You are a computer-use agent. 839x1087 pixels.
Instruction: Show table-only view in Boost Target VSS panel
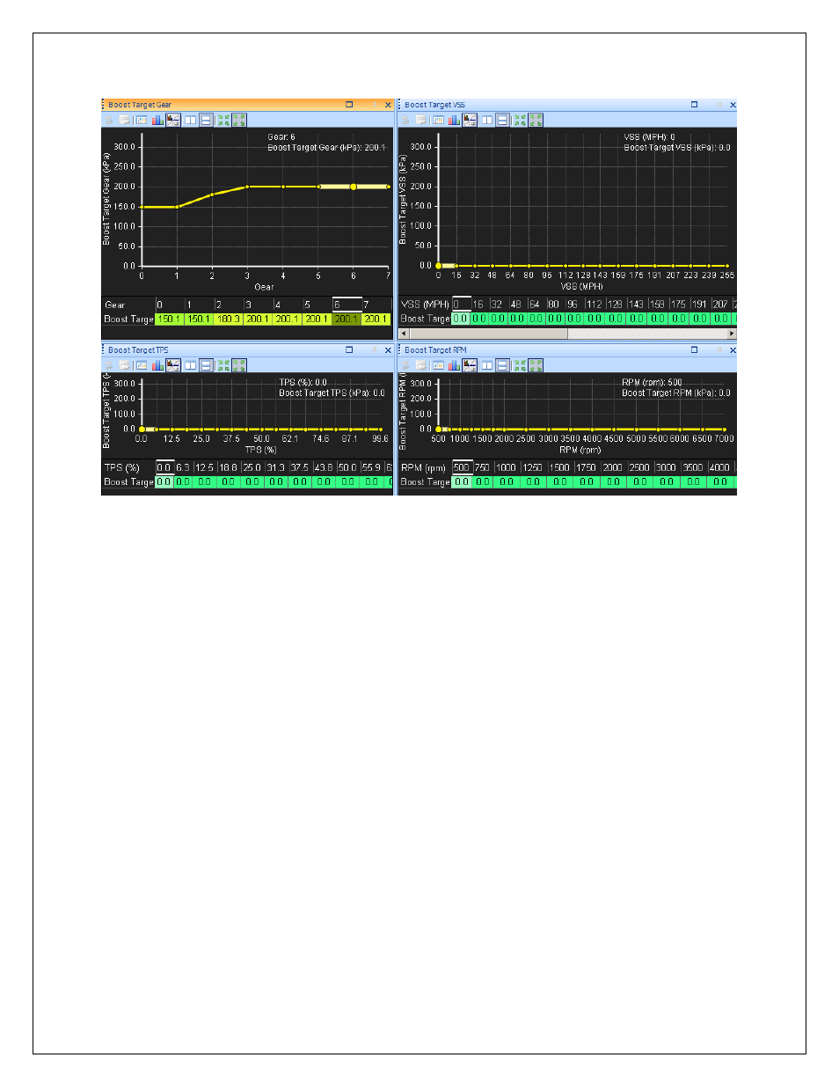tap(438, 120)
